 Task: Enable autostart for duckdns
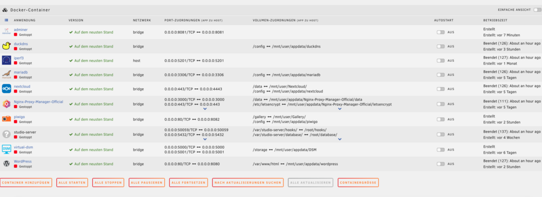pos(440,46)
